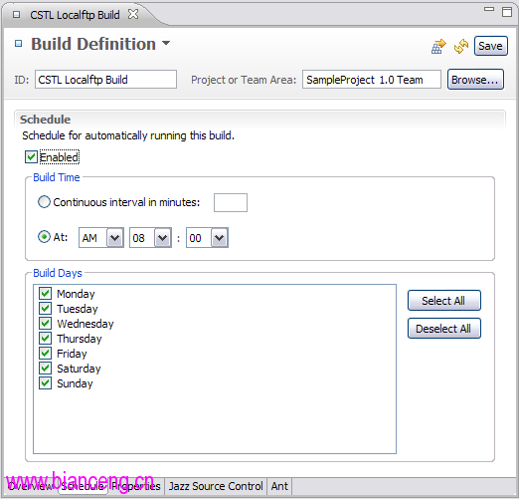The image size is (519, 499).
Task: Open the hour dropdown showing 08
Action: tap(162, 238)
